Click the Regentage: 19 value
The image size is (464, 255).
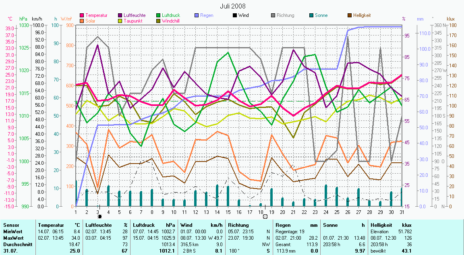click(x=290, y=232)
